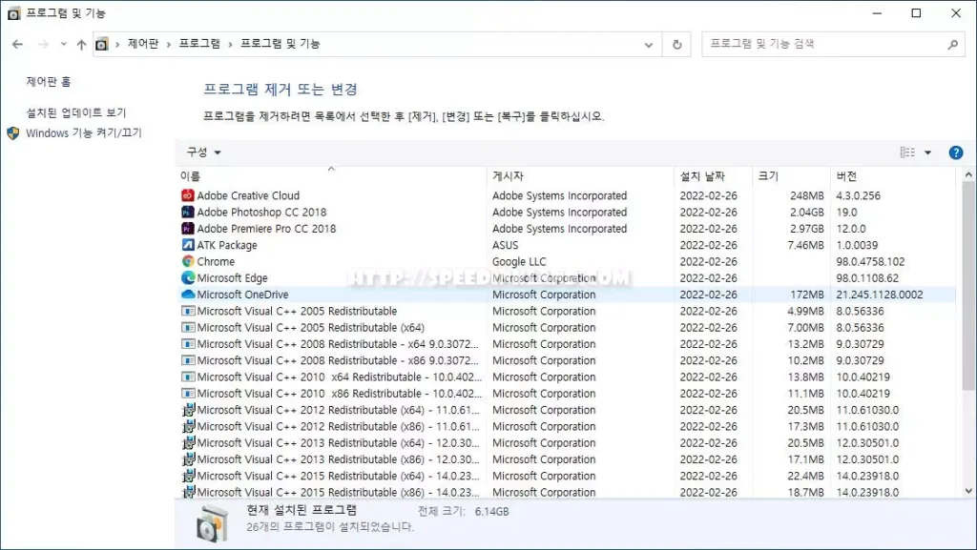Expand the address bar history dropdown
This screenshot has width=977, height=550.
point(649,44)
